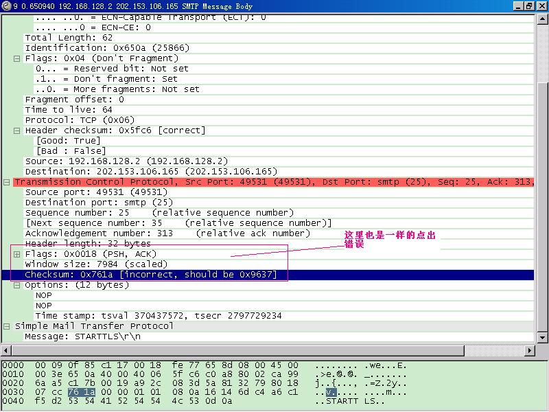Collapse the Simple Mail Transfer Protocol section
Viewport: 549px width, 412px height.
6,326
